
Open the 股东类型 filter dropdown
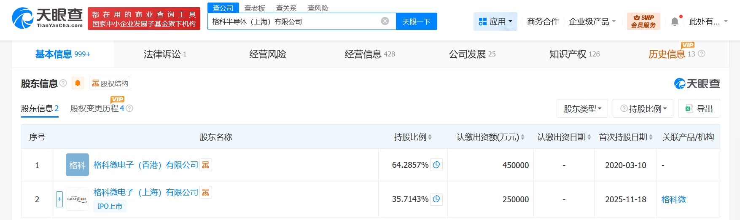click(582, 109)
